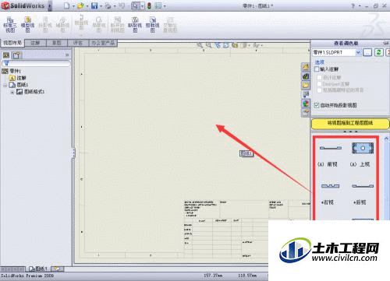Click the Select cursor tool icon
The height and width of the screenshot is (281, 390).
click(x=136, y=5)
